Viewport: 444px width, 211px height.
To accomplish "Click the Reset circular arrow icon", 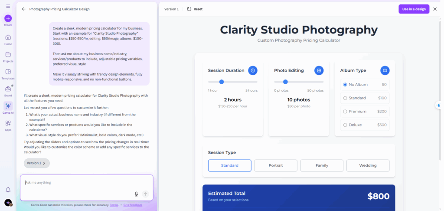I will click(189, 9).
